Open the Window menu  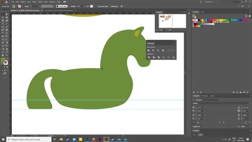[x=52, y=2]
